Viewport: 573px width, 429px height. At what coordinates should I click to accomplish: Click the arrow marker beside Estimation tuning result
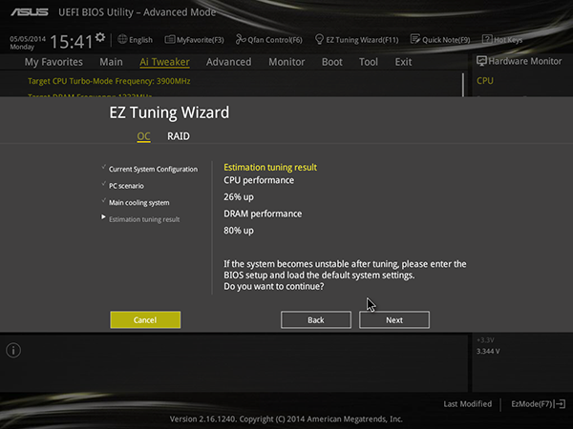103,217
